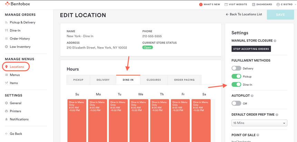The height and width of the screenshot is (142, 297).
Task: Switch on the Autopilot toggle
Action: [x=236, y=104]
